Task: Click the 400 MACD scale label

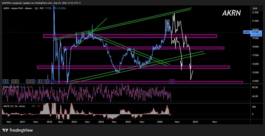Action: 254,107
